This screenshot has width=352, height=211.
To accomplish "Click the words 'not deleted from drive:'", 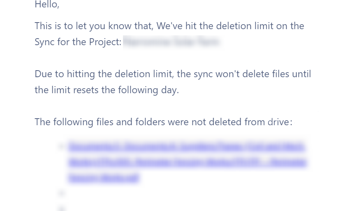I will [242, 122].
